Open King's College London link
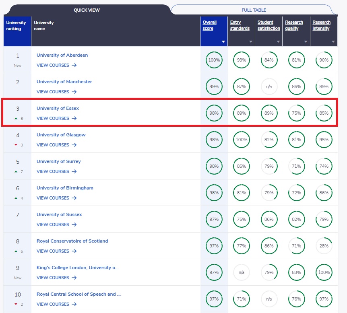The height and width of the screenshot is (313, 347). click(77, 268)
